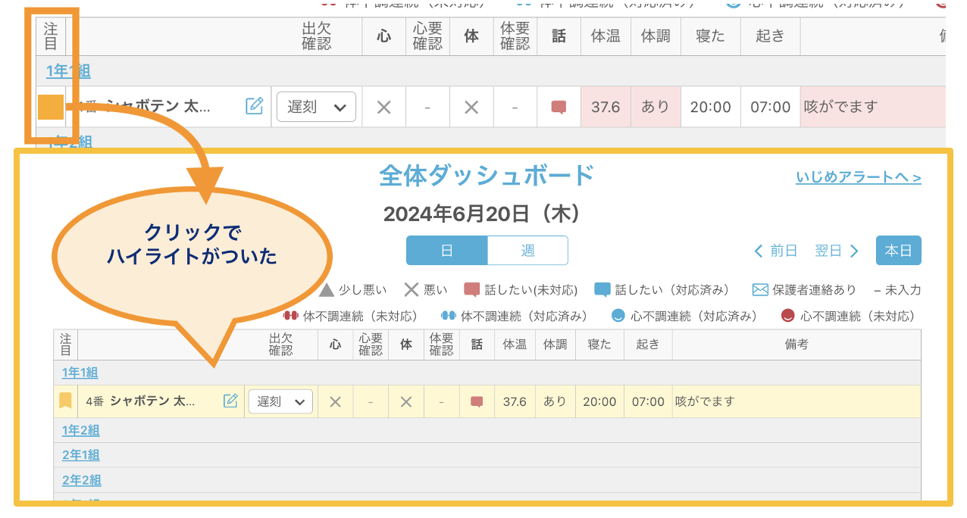Click the 20:00 cell in the dashboard table row

pos(599,401)
